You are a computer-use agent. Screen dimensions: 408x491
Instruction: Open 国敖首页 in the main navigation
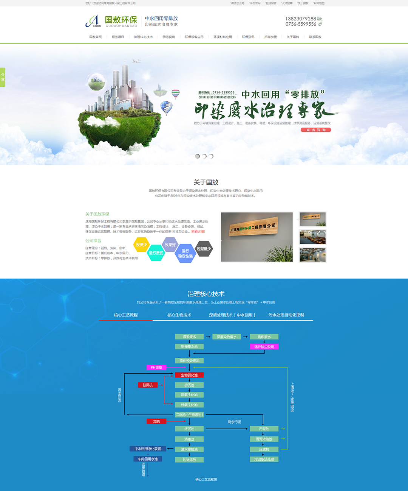(x=96, y=37)
